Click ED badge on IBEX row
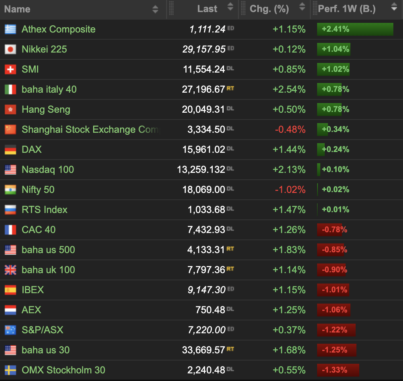Screen dimensions: 403x381 (230, 289)
